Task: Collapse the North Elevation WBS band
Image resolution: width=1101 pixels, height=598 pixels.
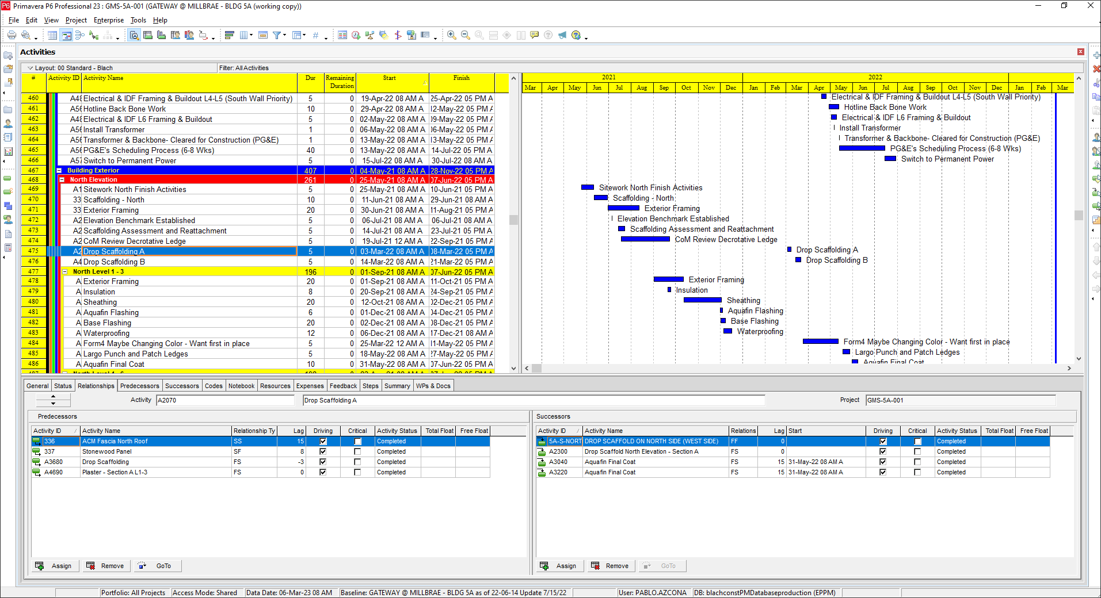Action: click(62, 180)
